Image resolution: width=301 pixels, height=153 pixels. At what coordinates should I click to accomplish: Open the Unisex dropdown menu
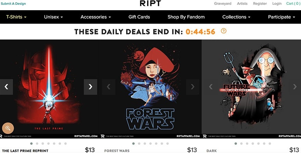[x=53, y=17]
